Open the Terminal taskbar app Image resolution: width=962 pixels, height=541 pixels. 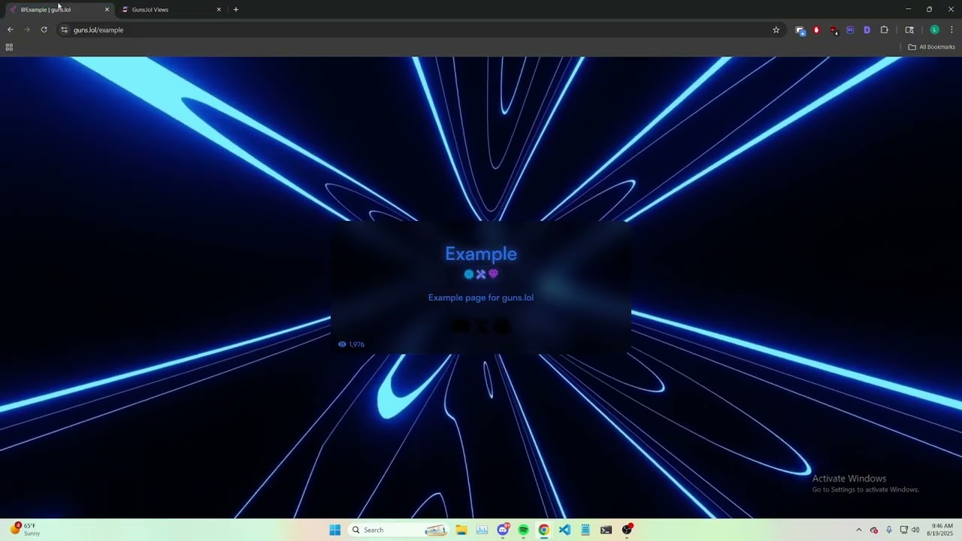(x=606, y=530)
